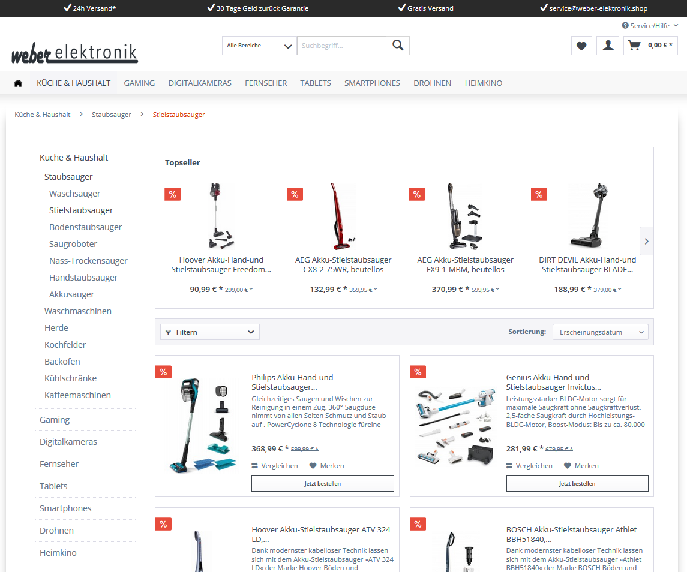This screenshot has width=687, height=572.
Task: Open AEG CX8-2-75WR red vacuum thumbnail
Action: click(x=343, y=216)
